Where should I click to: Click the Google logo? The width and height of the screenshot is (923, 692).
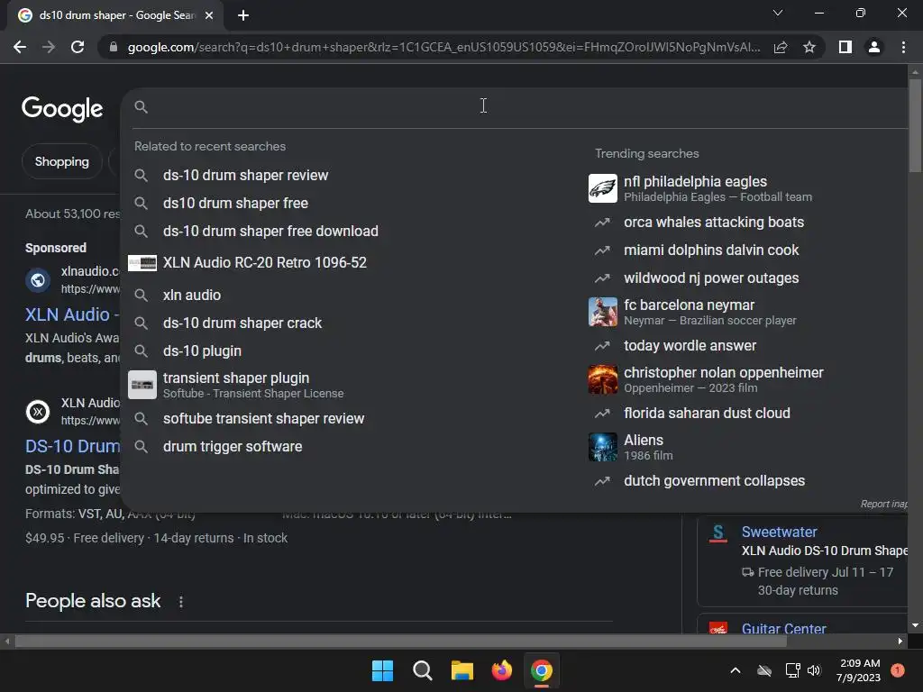click(62, 109)
